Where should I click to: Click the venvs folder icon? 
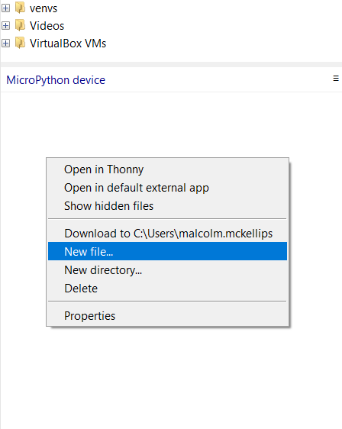pyautogui.click(x=21, y=8)
